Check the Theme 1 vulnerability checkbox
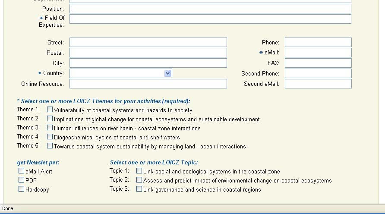The width and height of the screenshot is (385, 214). pos(50,110)
